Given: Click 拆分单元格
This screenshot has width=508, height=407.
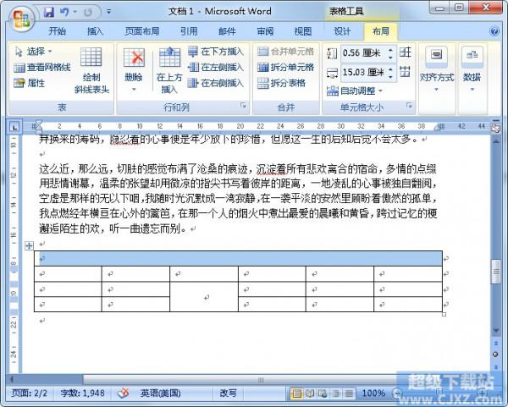Looking at the screenshot, I should point(286,67).
